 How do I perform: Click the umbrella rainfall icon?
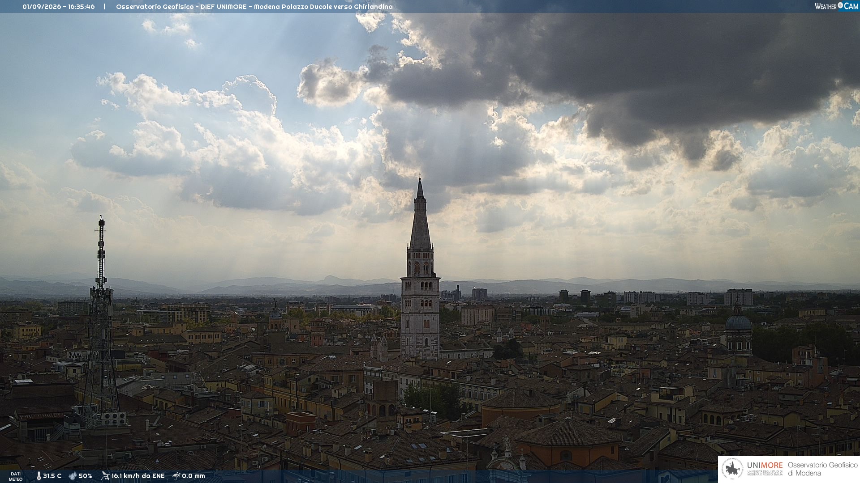176,476
